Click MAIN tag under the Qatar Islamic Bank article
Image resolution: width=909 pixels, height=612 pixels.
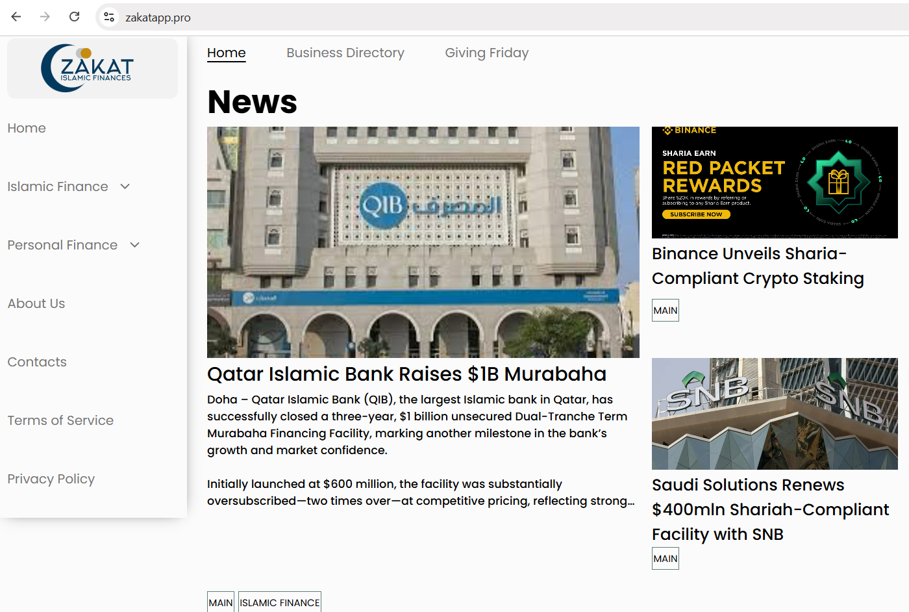[x=221, y=602]
